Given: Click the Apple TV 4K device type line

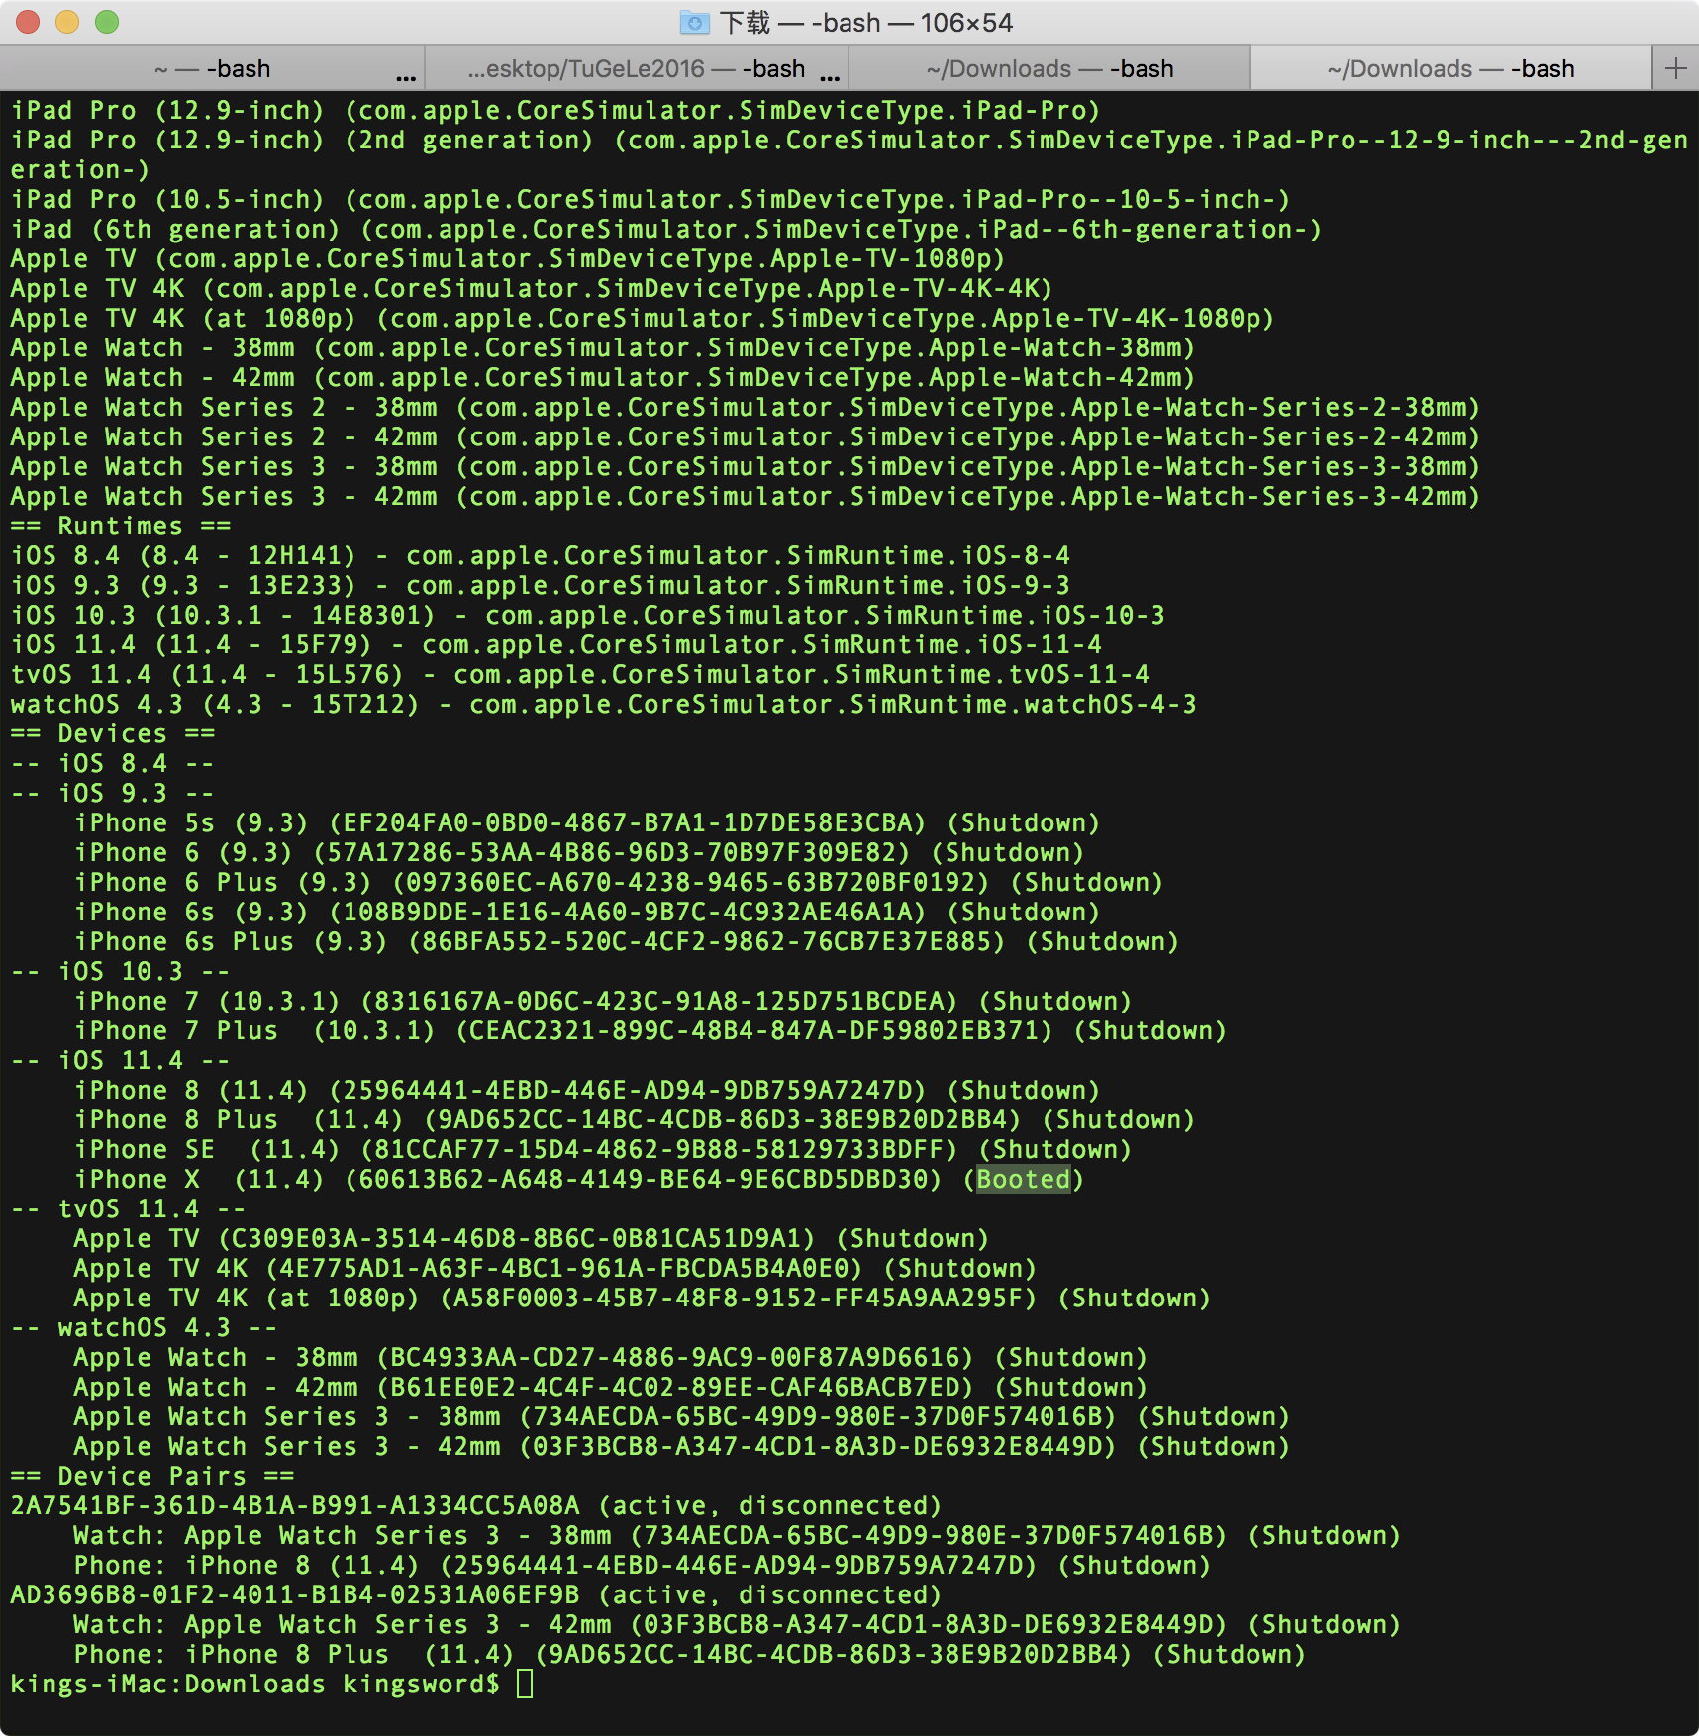Looking at the screenshot, I should click(532, 288).
